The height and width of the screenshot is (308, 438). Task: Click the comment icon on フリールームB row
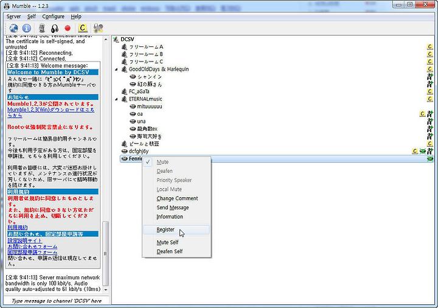[430, 54]
